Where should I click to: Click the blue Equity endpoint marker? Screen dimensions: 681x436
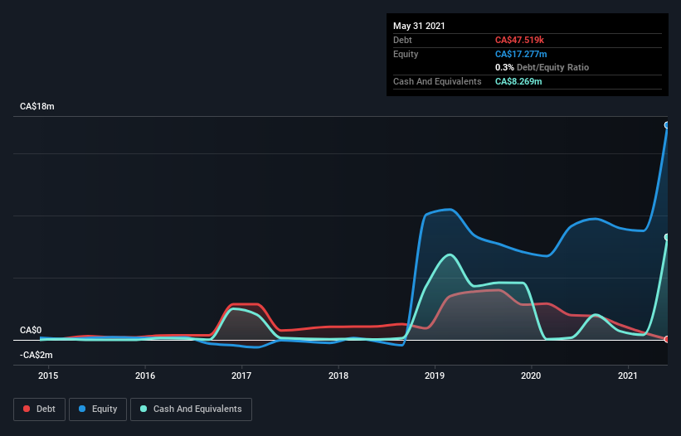[x=667, y=125]
